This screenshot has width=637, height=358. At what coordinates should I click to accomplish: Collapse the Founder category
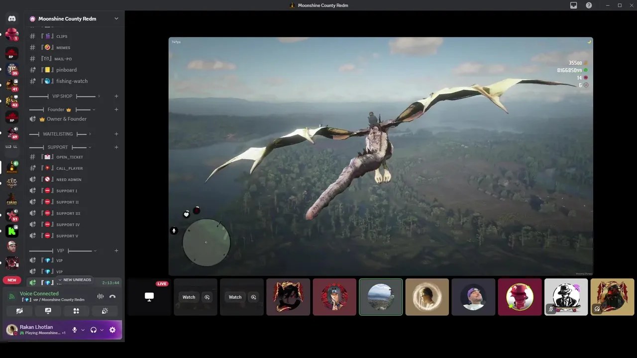tap(62, 109)
